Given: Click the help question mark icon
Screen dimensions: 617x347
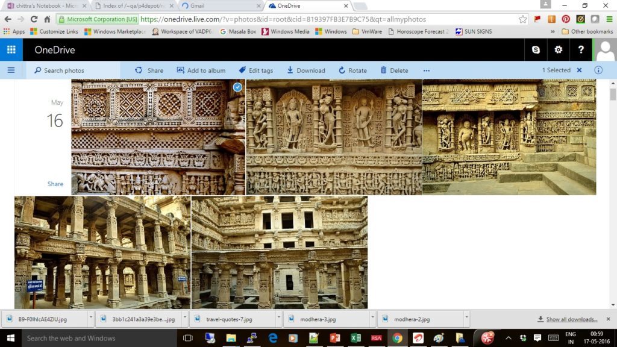Looking at the screenshot, I should (581, 50).
